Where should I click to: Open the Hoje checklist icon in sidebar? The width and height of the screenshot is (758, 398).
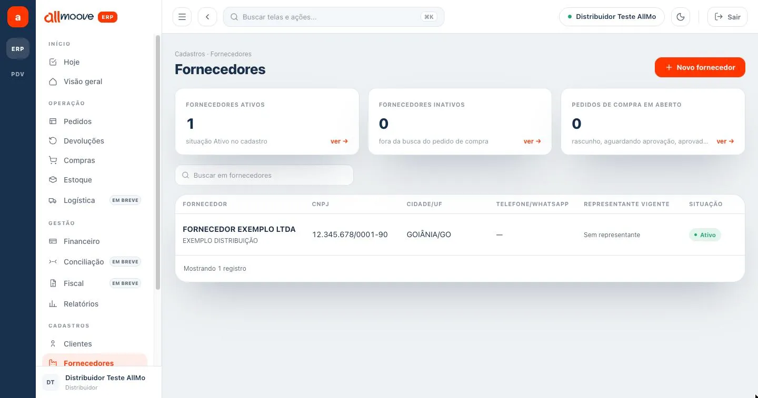[x=53, y=62]
